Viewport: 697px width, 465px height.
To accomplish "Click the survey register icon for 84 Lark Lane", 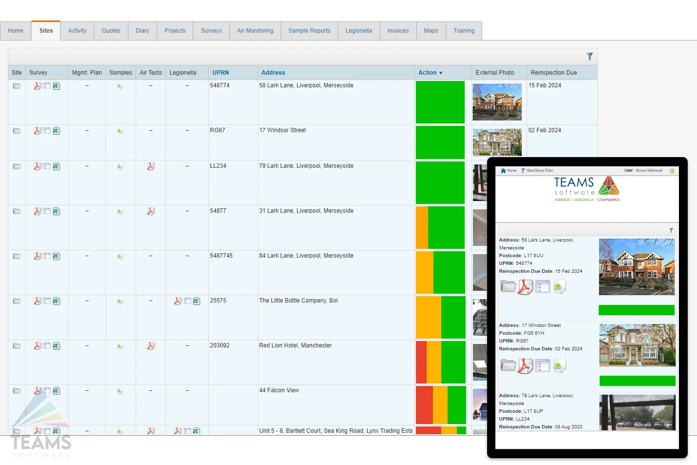I will click(47, 256).
